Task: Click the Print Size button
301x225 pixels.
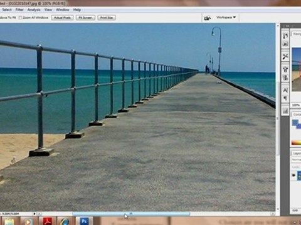Action: click(107, 17)
